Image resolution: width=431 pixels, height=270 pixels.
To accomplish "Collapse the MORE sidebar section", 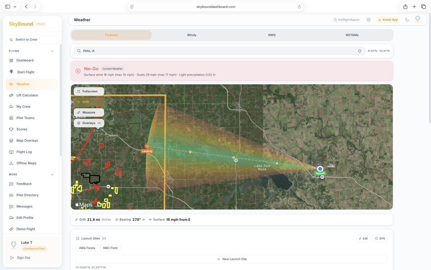I will [x=52, y=175].
